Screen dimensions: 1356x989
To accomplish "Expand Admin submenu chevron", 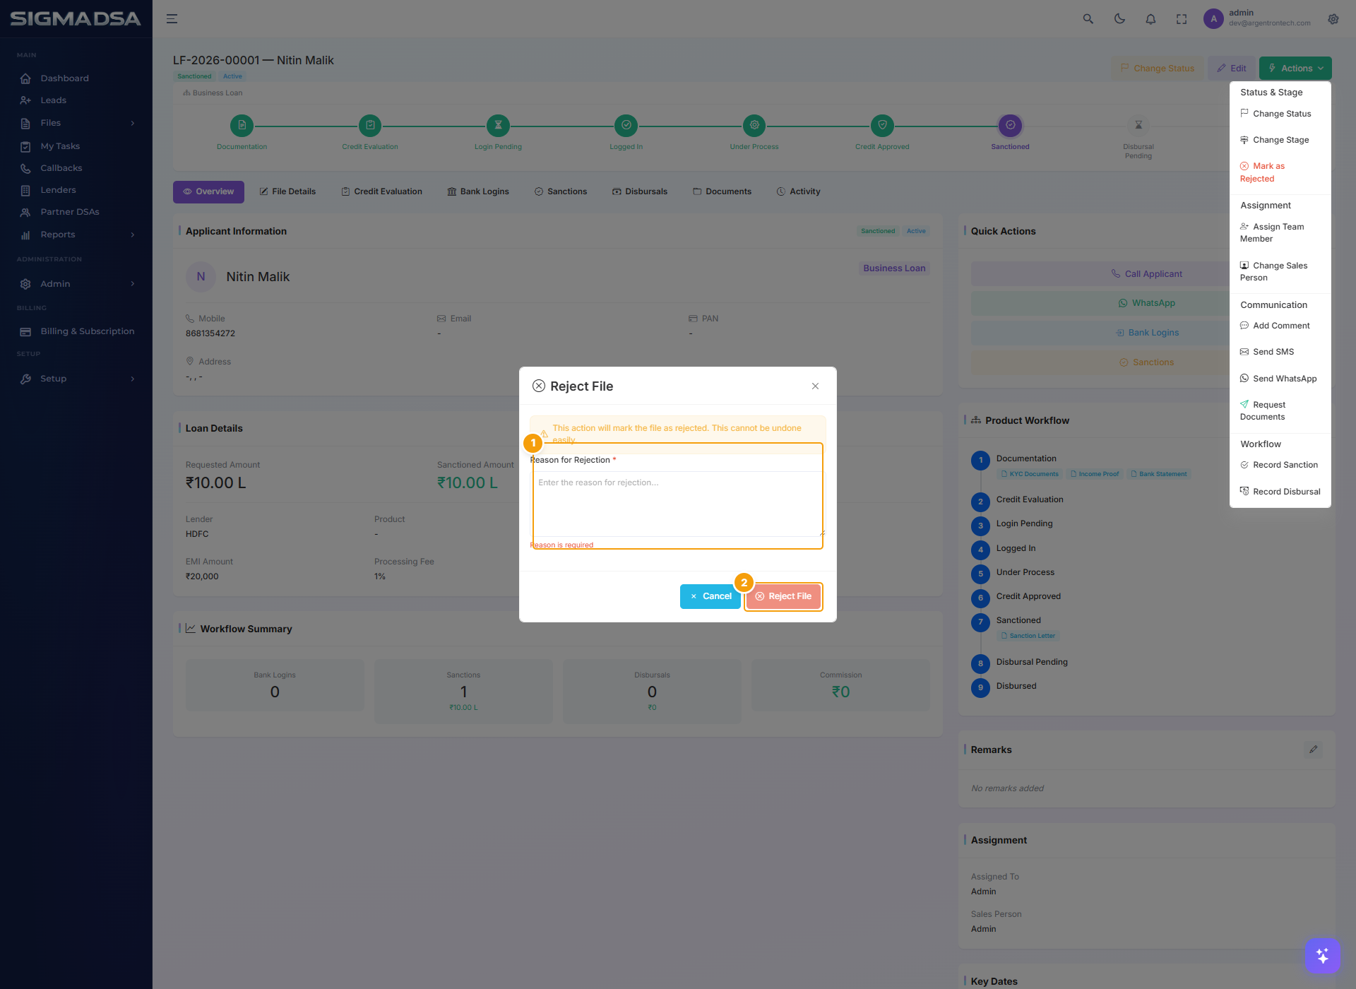I will pos(133,284).
